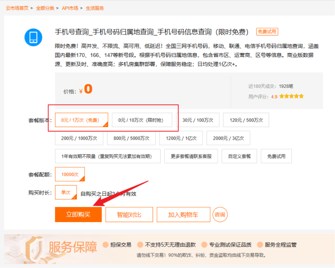Image resolution: width=335 pixels, height=268 pixels.
Task: Choose the 1年有效期不限量 package option
Action: coord(108,156)
